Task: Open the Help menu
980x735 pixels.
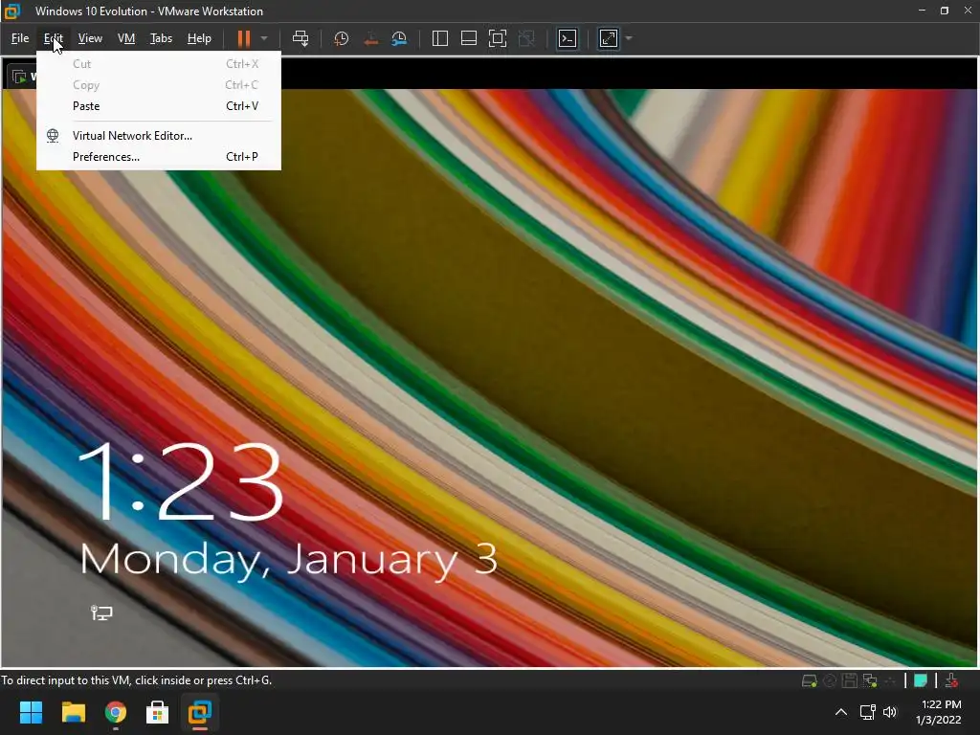Action: [199, 38]
